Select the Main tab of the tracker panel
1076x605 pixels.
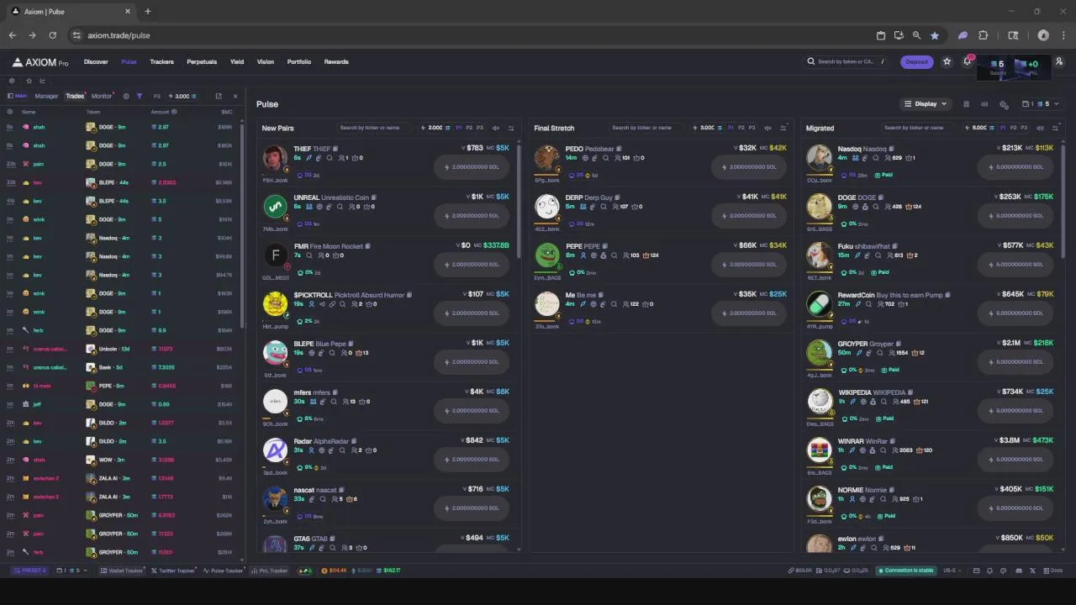18,96
